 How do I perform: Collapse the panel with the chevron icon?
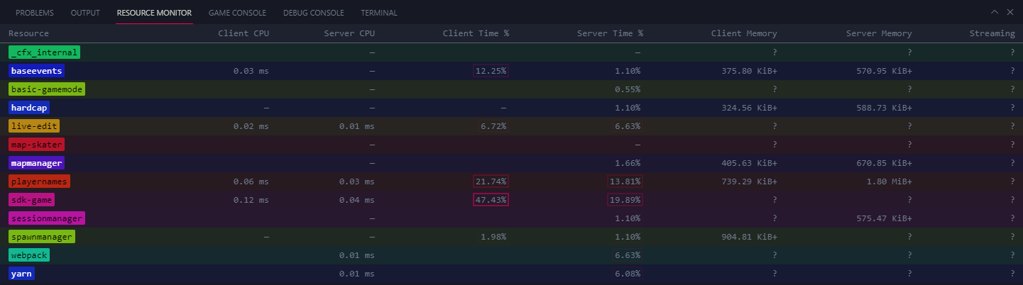[996, 12]
